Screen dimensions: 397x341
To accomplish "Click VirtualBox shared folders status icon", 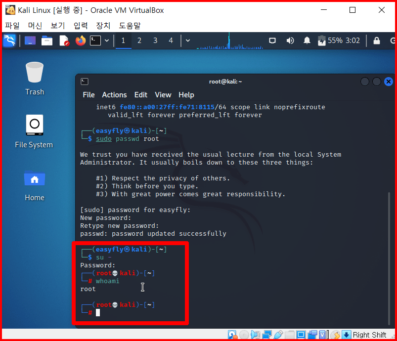I will point(290,335).
